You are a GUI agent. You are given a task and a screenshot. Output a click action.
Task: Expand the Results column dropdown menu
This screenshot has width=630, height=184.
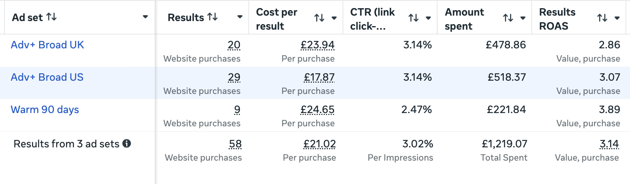tap(240, 17)
